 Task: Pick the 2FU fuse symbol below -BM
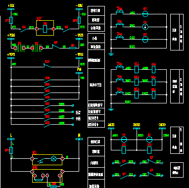tap(79, 20)
